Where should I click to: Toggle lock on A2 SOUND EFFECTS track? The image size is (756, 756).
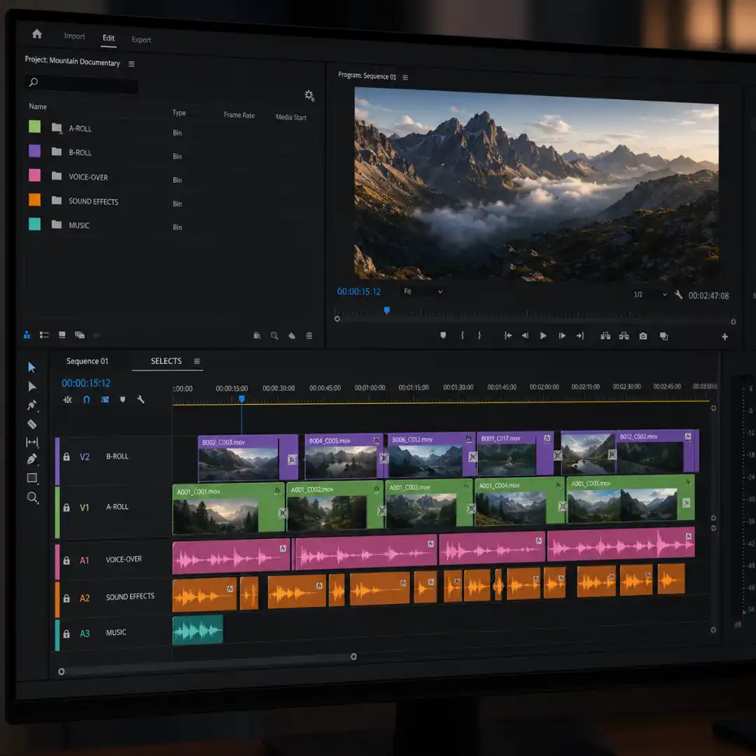[66, 598]
